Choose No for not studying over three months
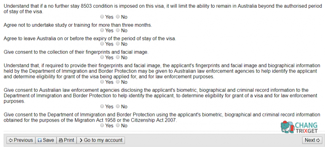The height and width of the screenshot is (147, 325). [118, 30]
